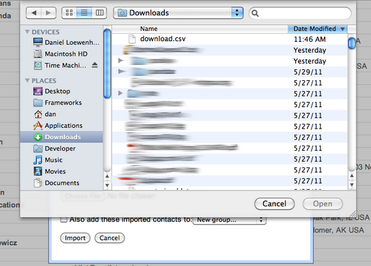Collapse the PLACES section
Image resolution: width=371 pixels, height=266 pixels.
[x=28, y=81]
